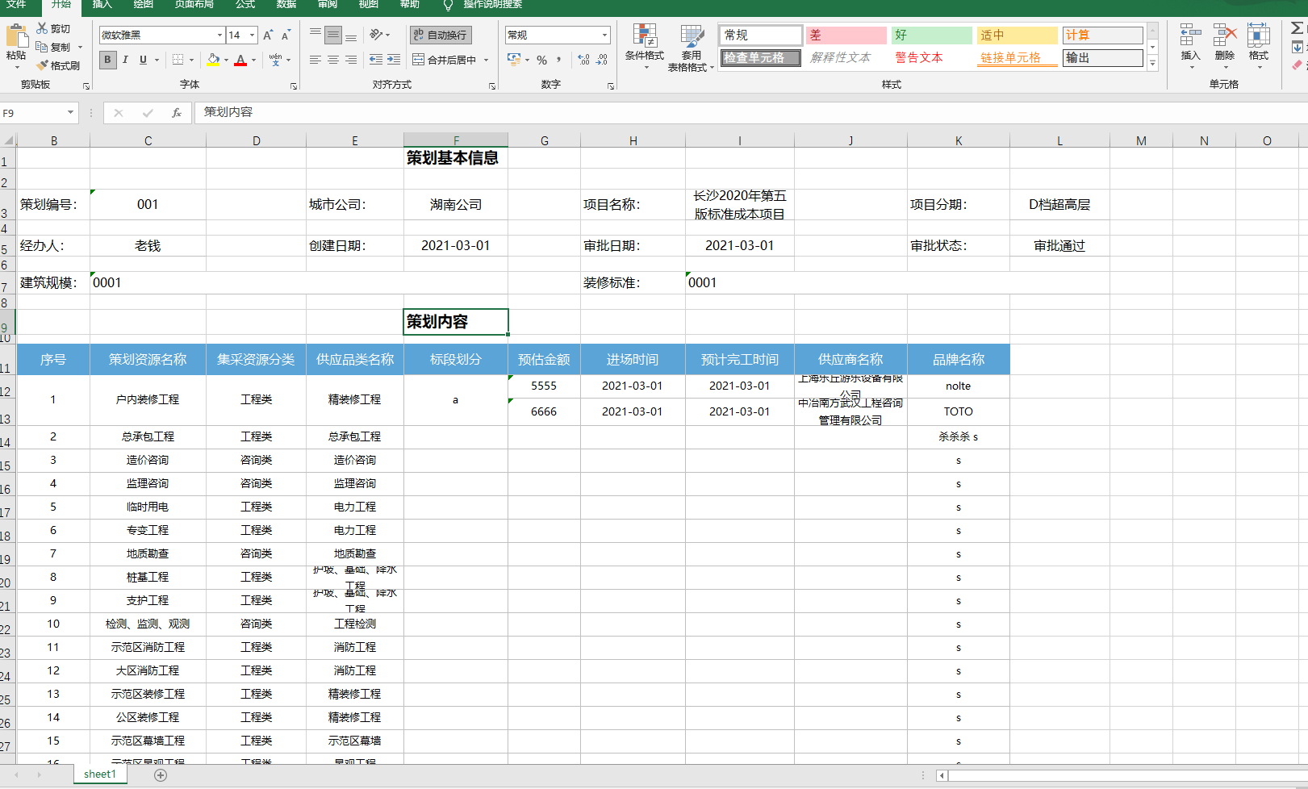Add a new sheet with the plus icon

161,775
